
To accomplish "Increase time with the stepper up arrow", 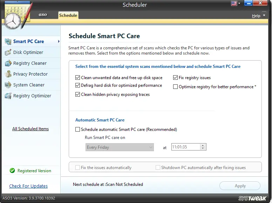I will click(x=203, y=145).
